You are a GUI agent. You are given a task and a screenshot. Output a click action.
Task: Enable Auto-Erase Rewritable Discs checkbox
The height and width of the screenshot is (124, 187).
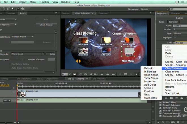(10, 68)
